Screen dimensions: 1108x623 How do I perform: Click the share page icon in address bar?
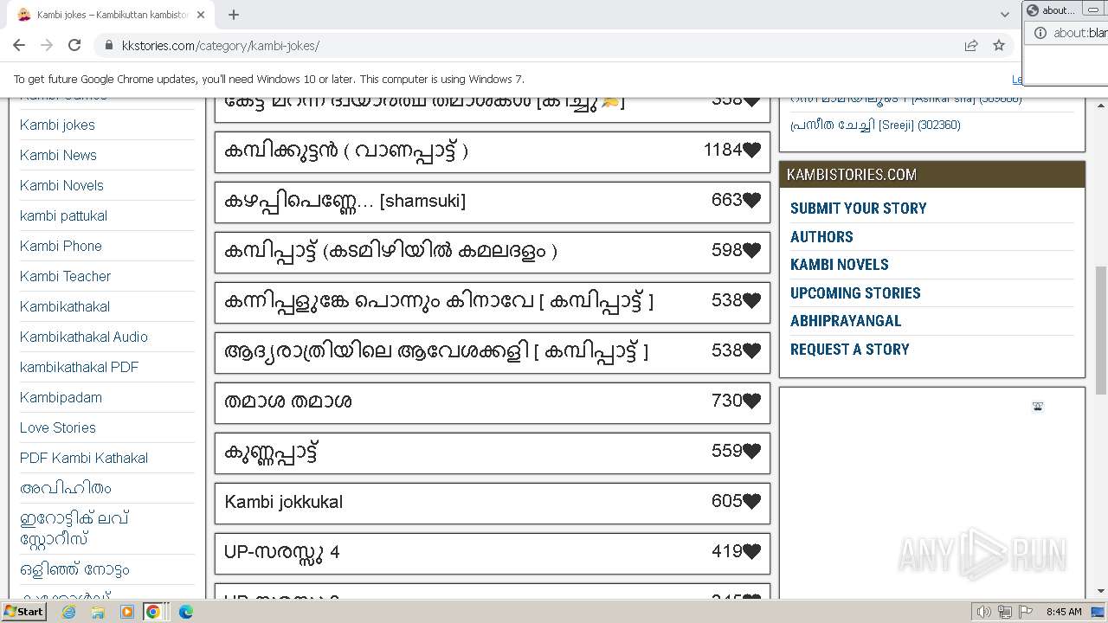click(971, 46)
